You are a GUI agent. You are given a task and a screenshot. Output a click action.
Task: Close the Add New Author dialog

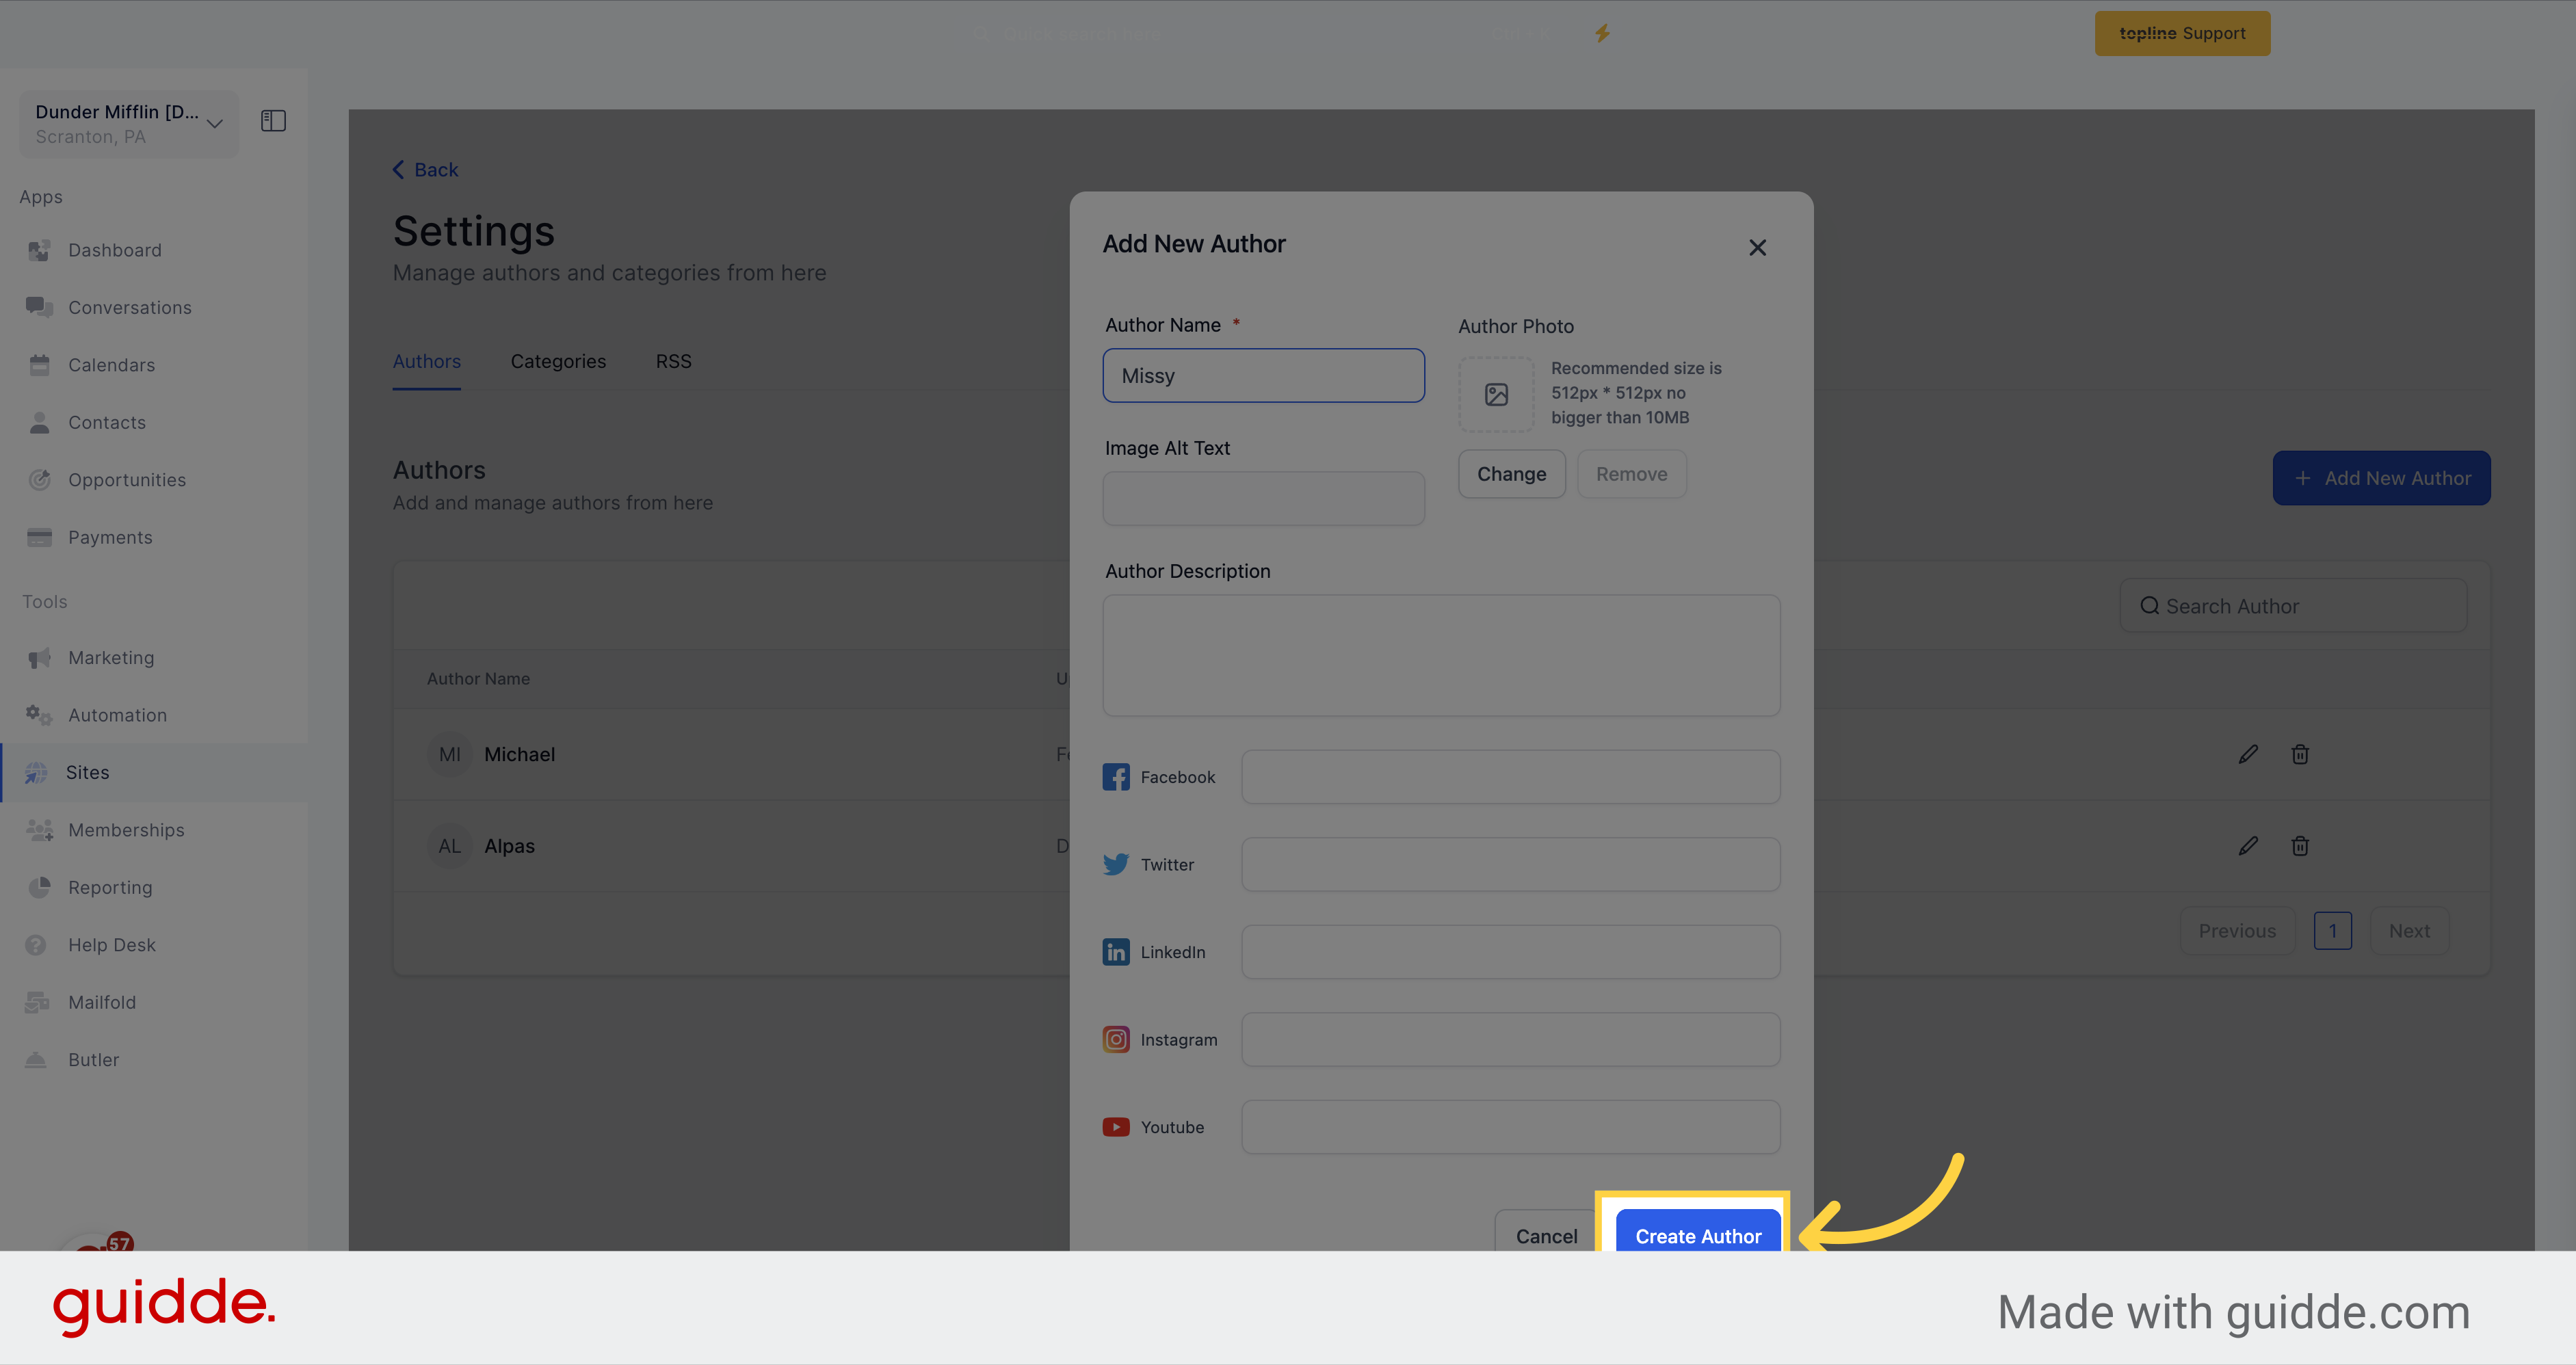click(x=1757, y=247)
